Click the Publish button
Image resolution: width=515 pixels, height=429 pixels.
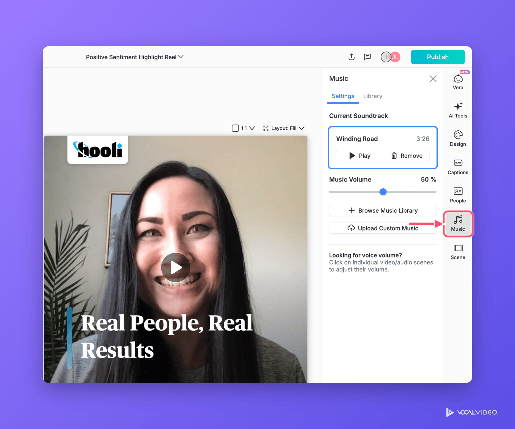click(x=438, y=57)
